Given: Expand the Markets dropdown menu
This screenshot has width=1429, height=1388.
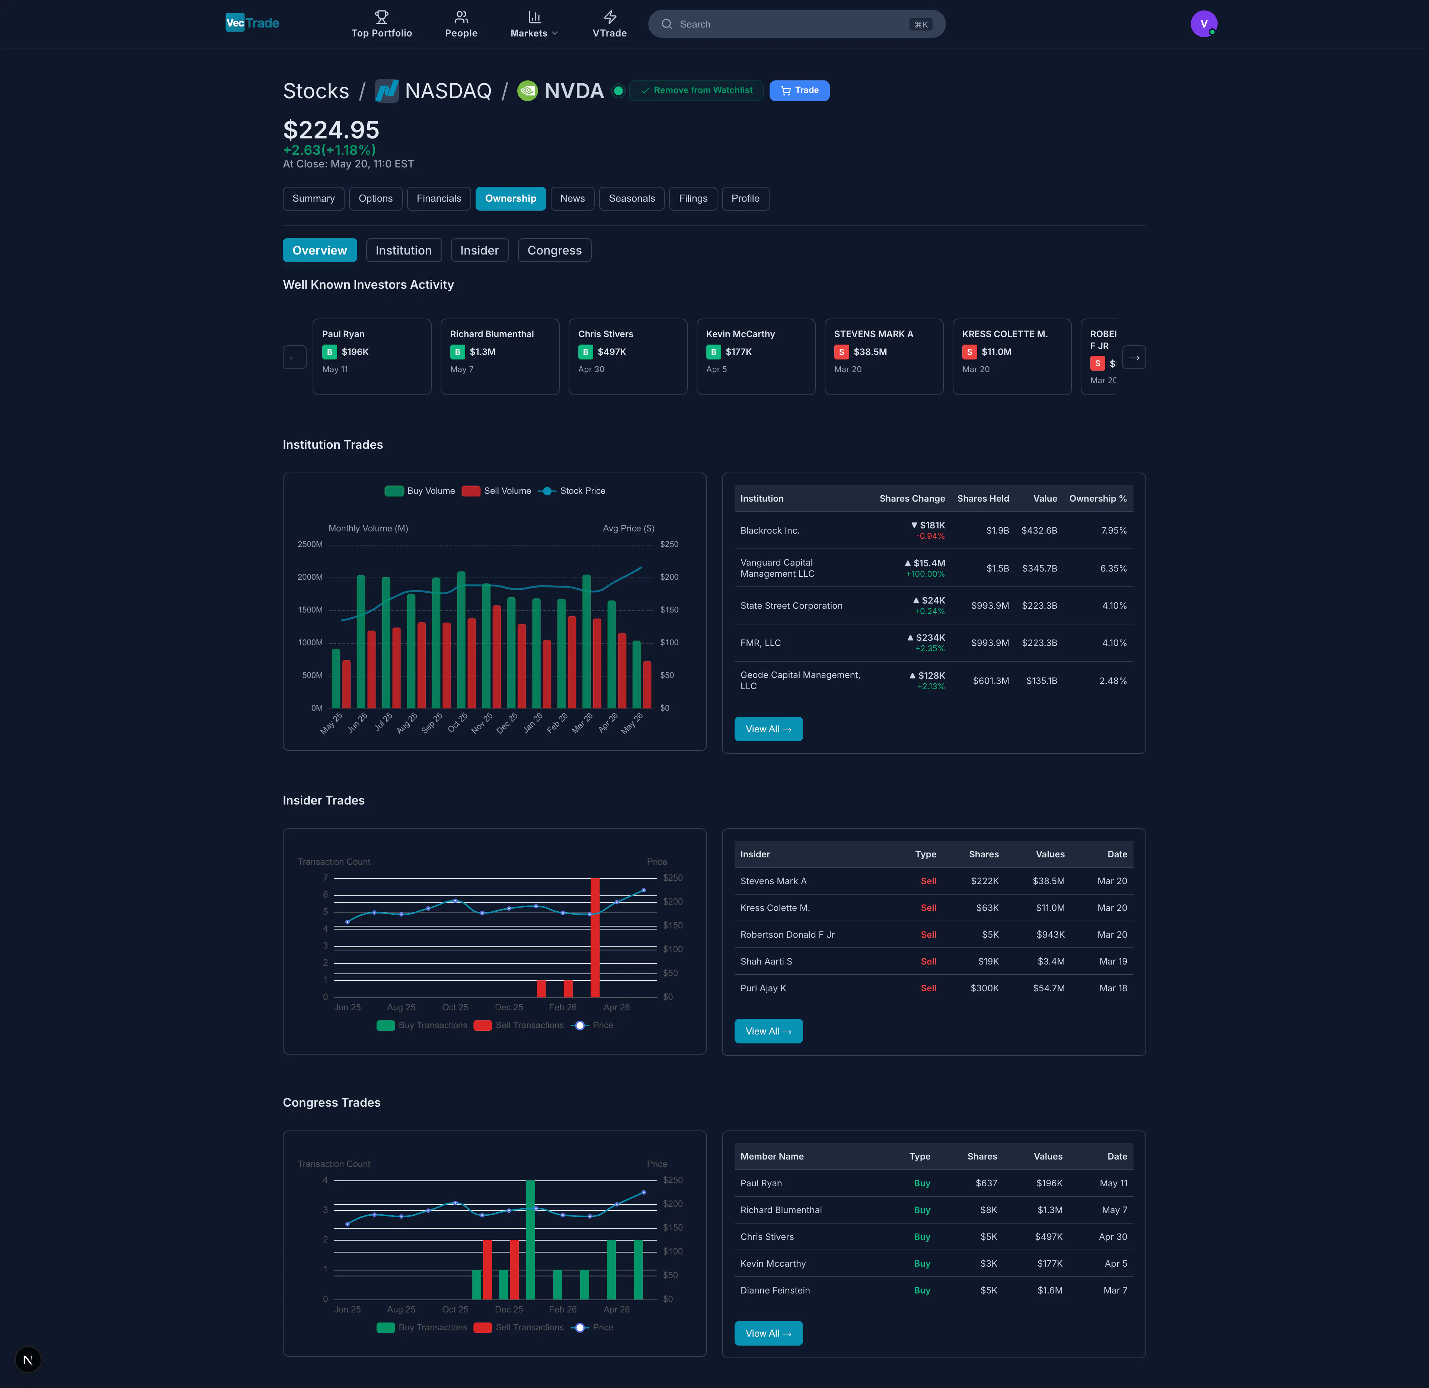Looking at the screenshot, I should tap(534, 24).
